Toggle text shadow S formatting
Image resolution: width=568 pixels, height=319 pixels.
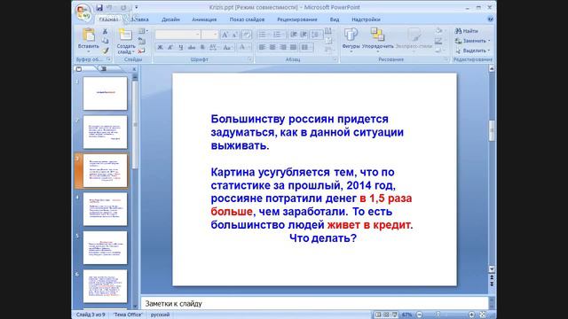point(202,47)
